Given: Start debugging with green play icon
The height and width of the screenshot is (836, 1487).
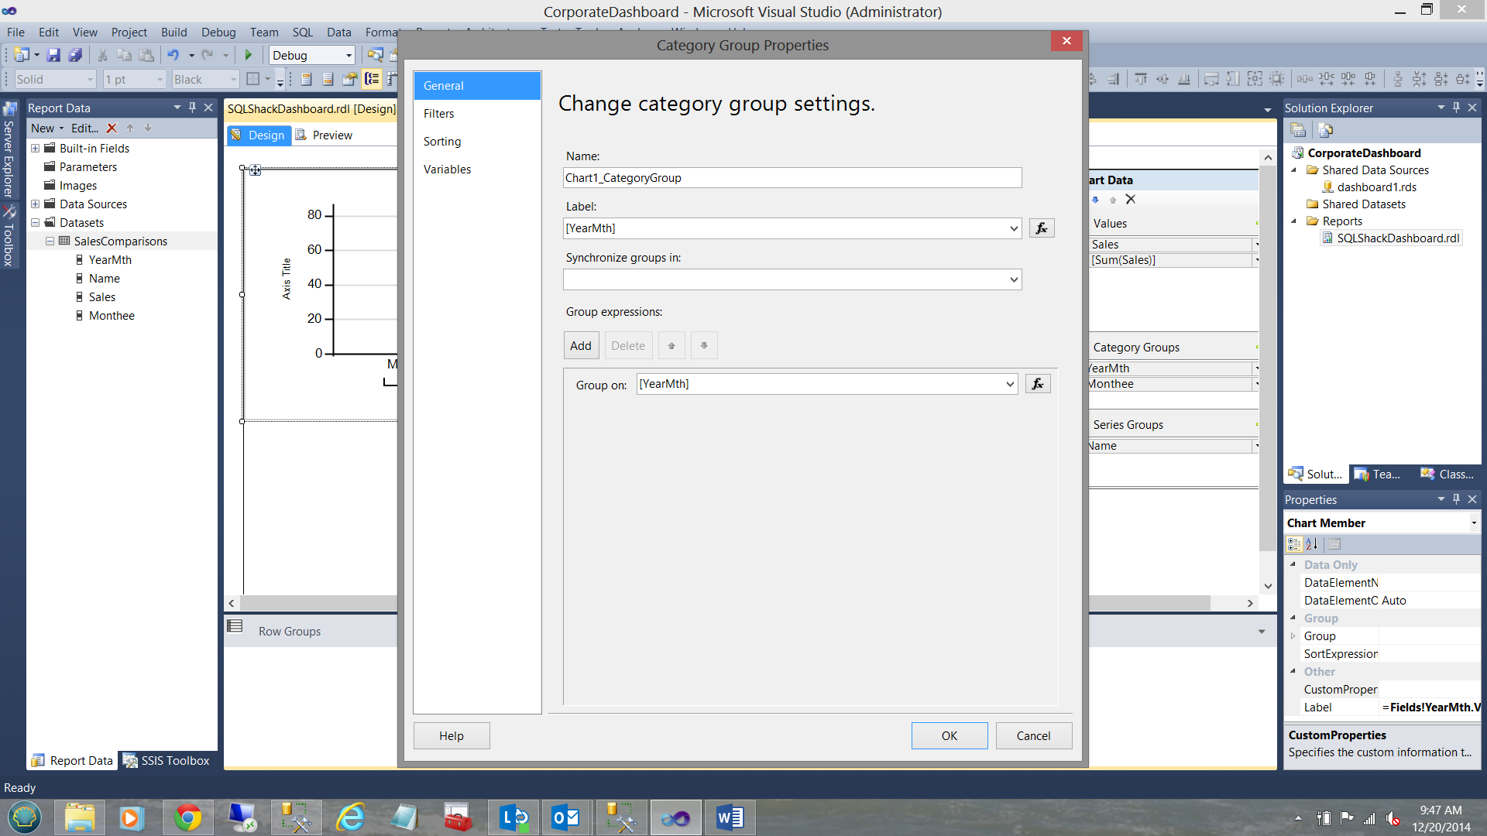Looking at the screenshot, I should [249, 55].
